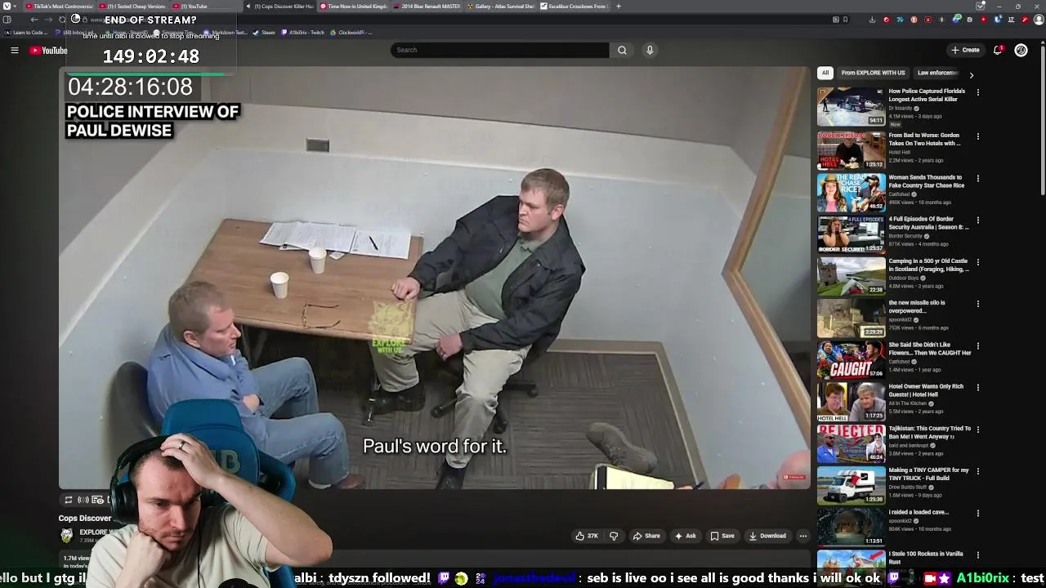Screen dimensions: 1046x588
Task: Open options for the 'How Police Captured Florida's' video
Action: (x=977, y=92)
